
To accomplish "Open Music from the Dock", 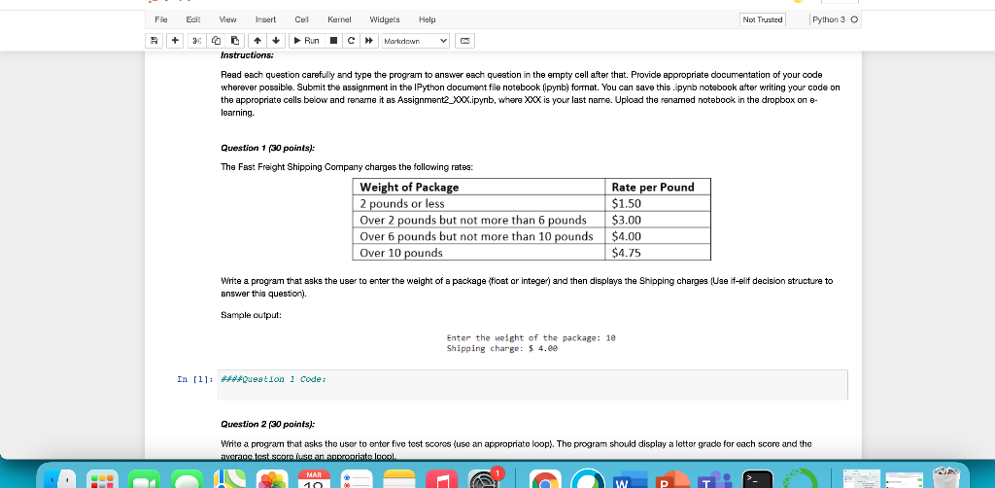I will (x=442, y=478).
